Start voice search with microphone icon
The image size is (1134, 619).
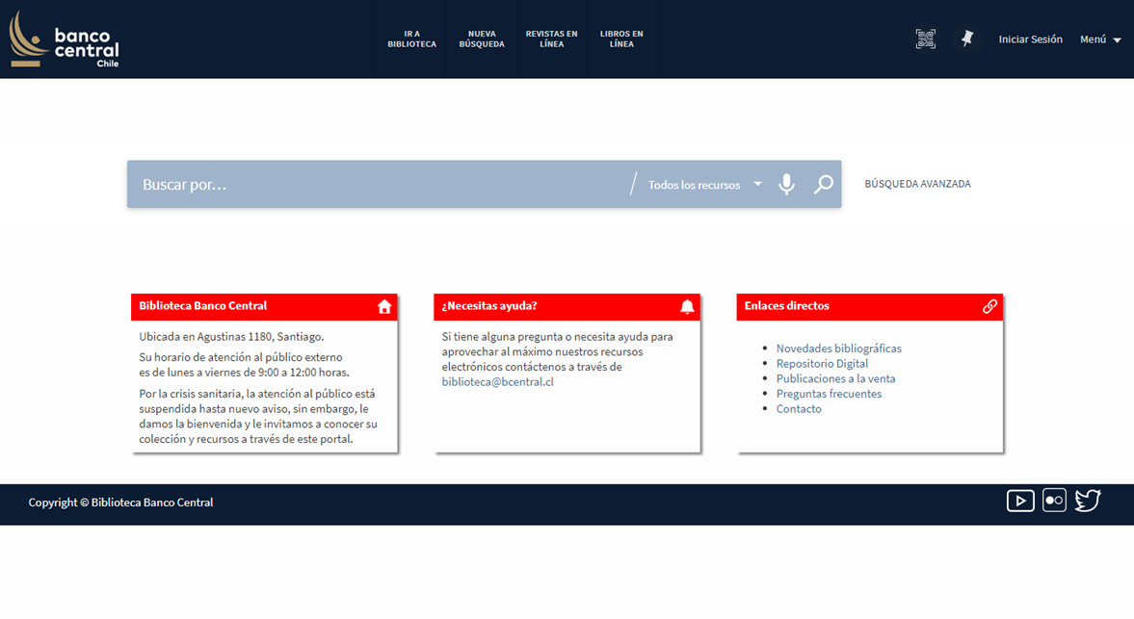[x=786, y=184]
